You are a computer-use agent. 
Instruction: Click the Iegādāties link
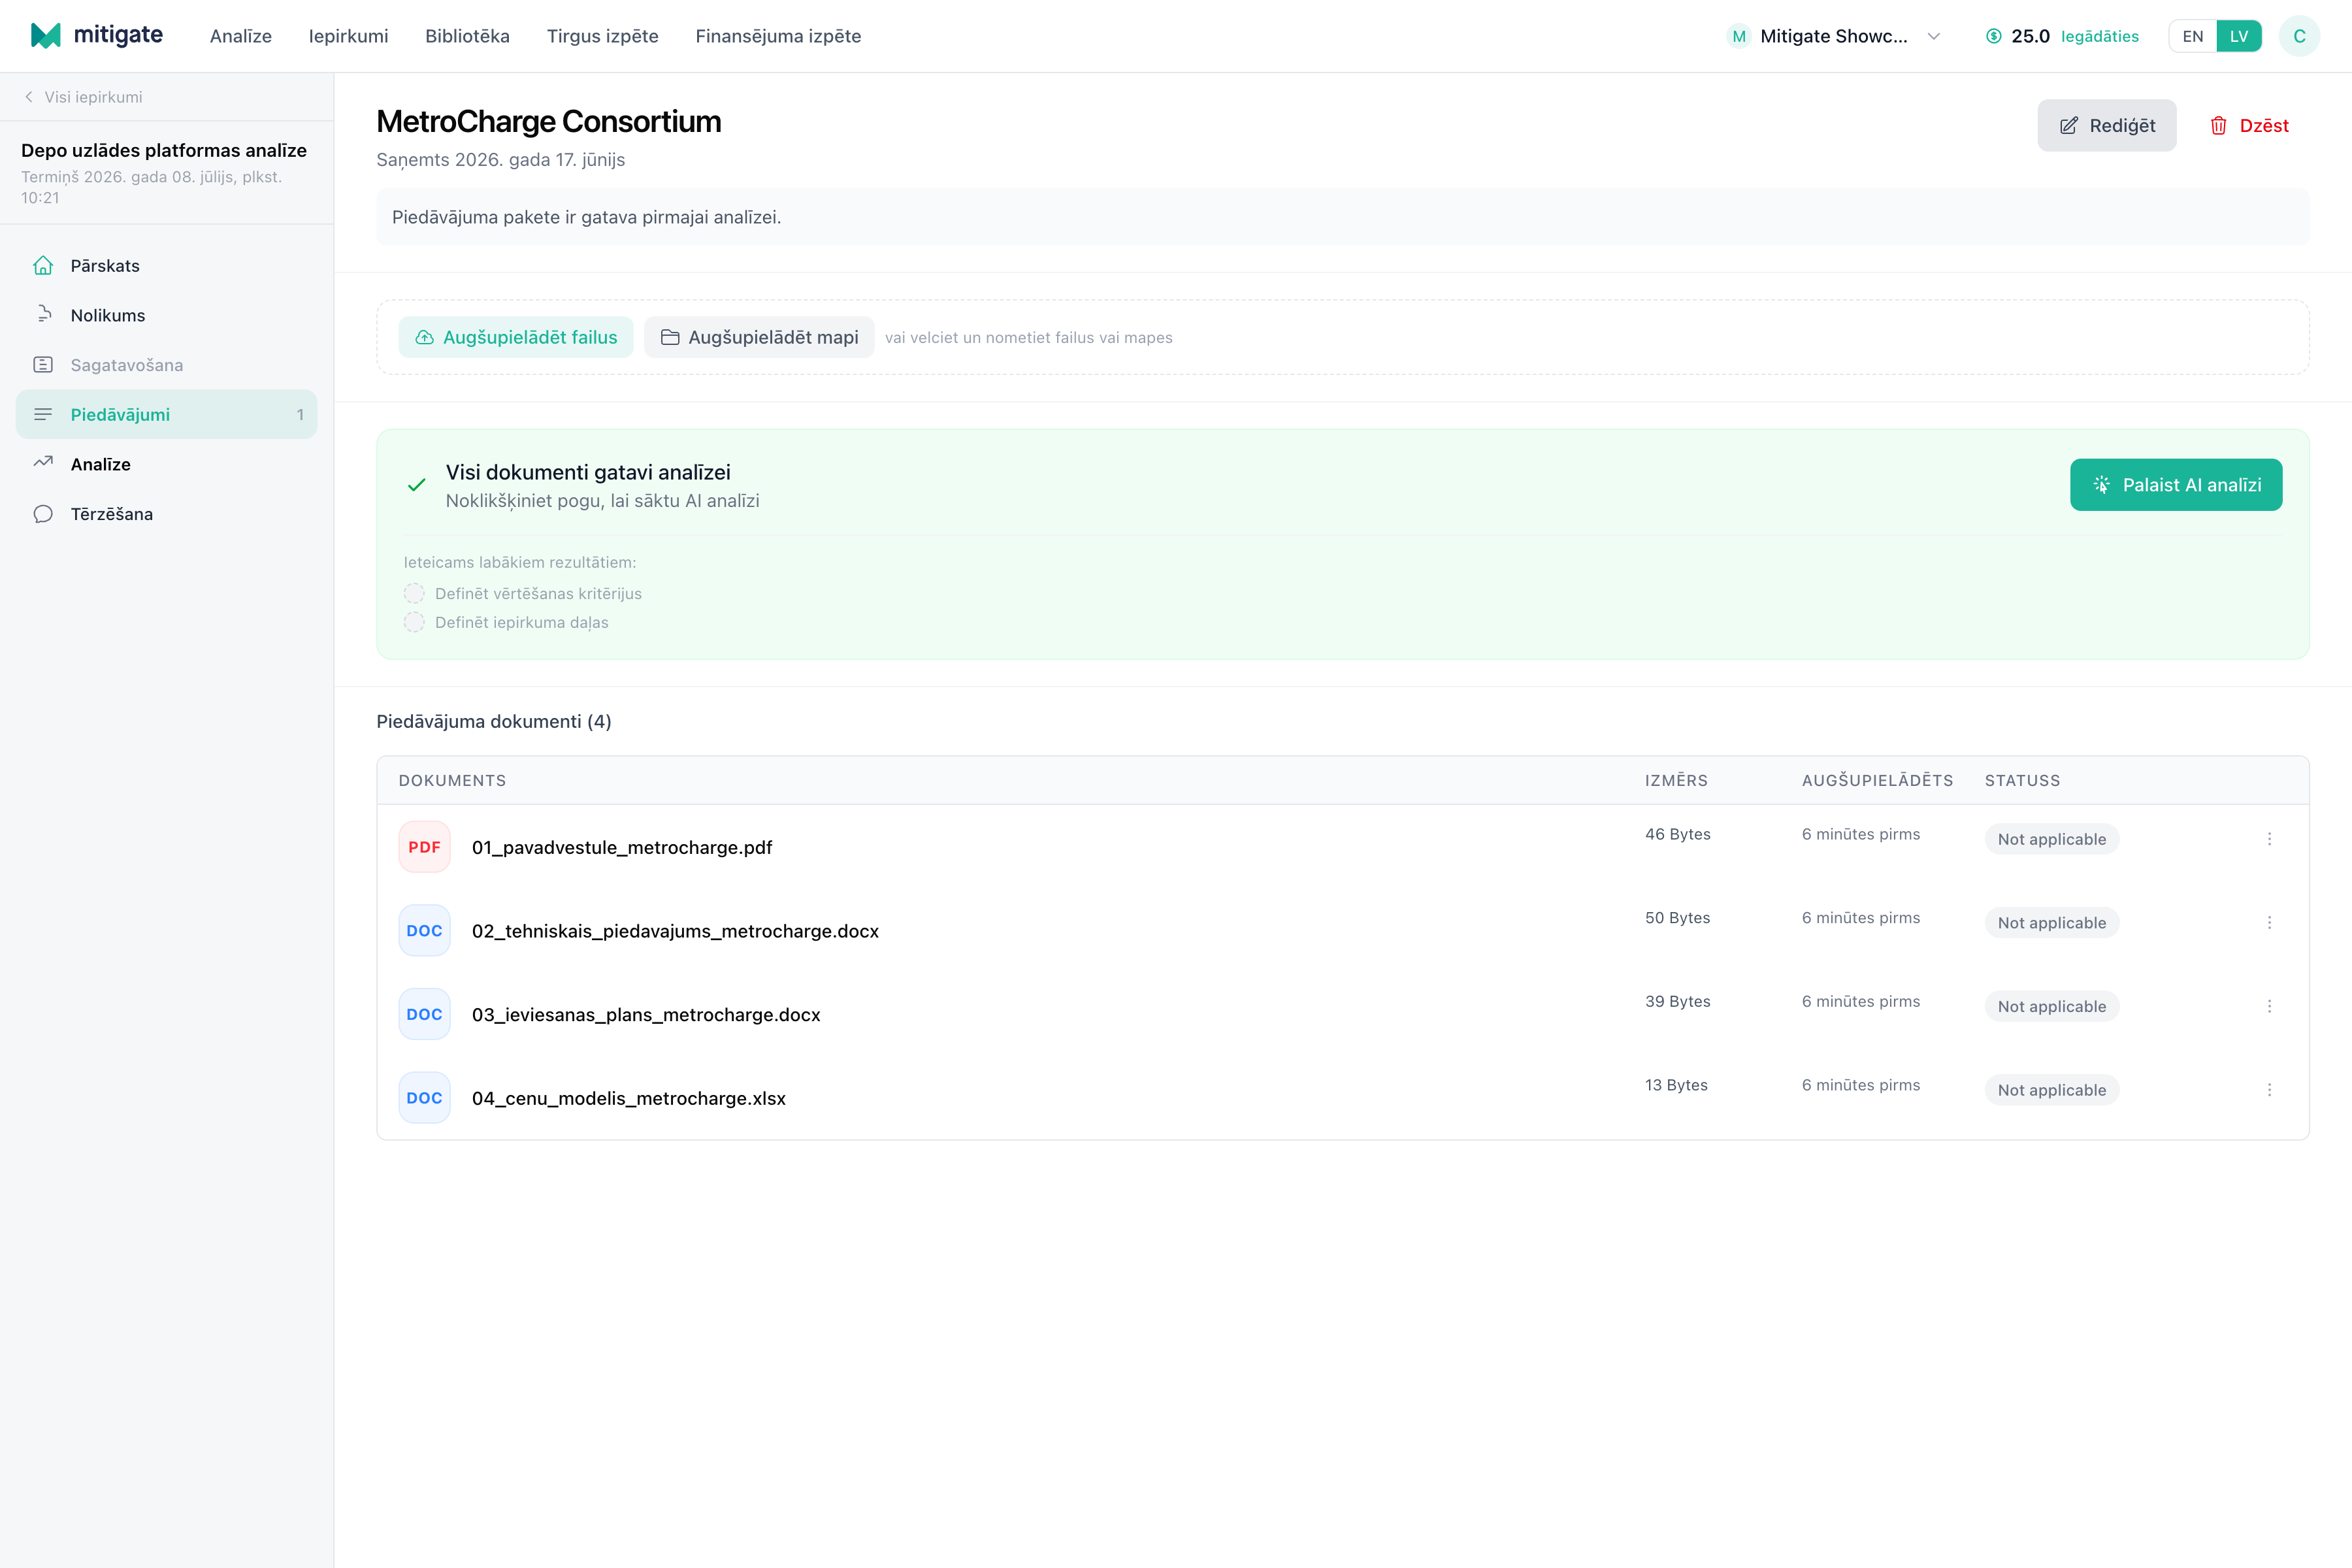[2100, 36]
